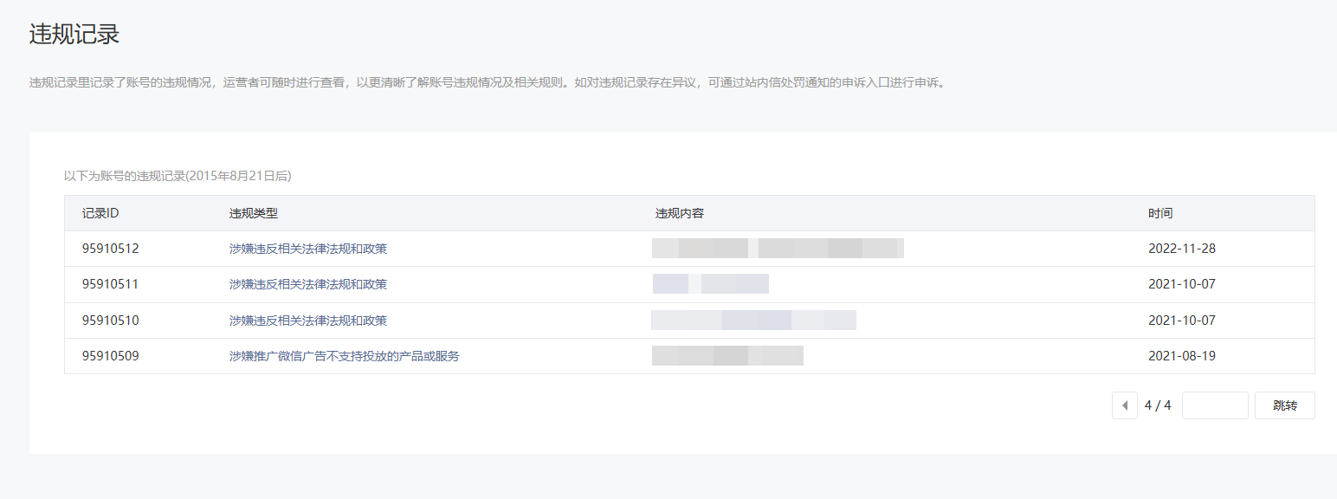The height and width of the screenshot is (499, 1337).
Task: Open violation type link for record 95910510
Action: (x=308, y=321)
